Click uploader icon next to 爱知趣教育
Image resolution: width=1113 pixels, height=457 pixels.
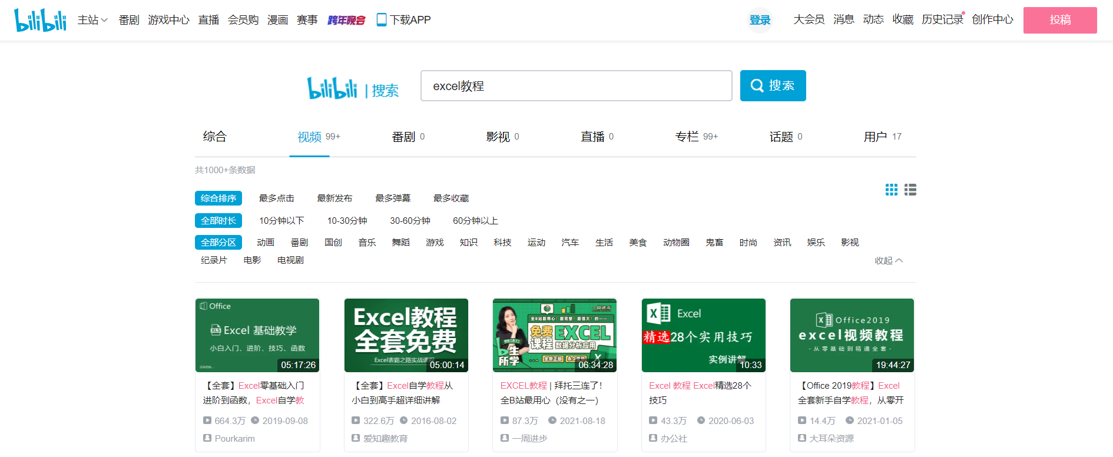[x=356, y=438]
